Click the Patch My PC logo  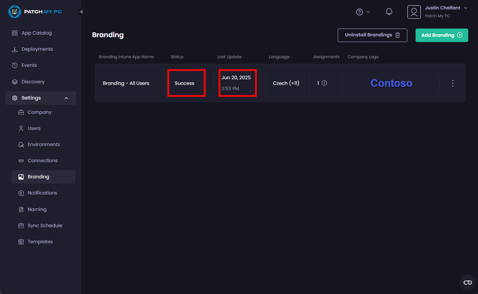[x=35, y=12]
